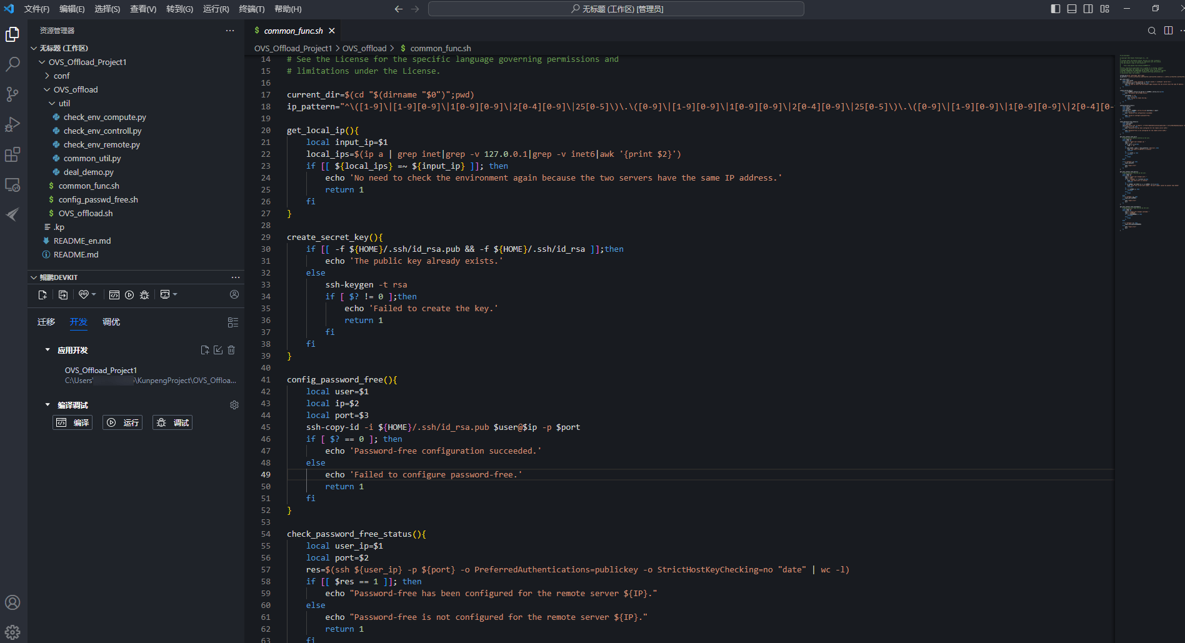Select the common_func.sh editor tab
The image size is (1185, 643).
[x=293, y=31]
